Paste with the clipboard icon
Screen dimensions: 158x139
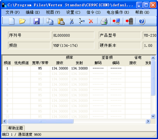(x=61, y=21)
